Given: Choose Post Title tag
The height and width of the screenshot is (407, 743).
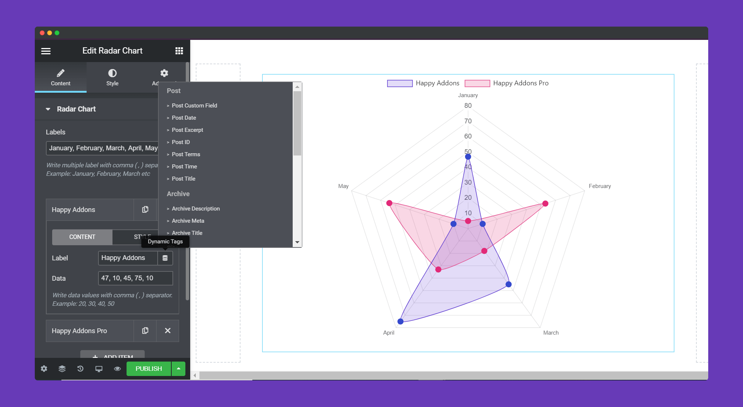Looking at the screenshot, I should (184, 179).
